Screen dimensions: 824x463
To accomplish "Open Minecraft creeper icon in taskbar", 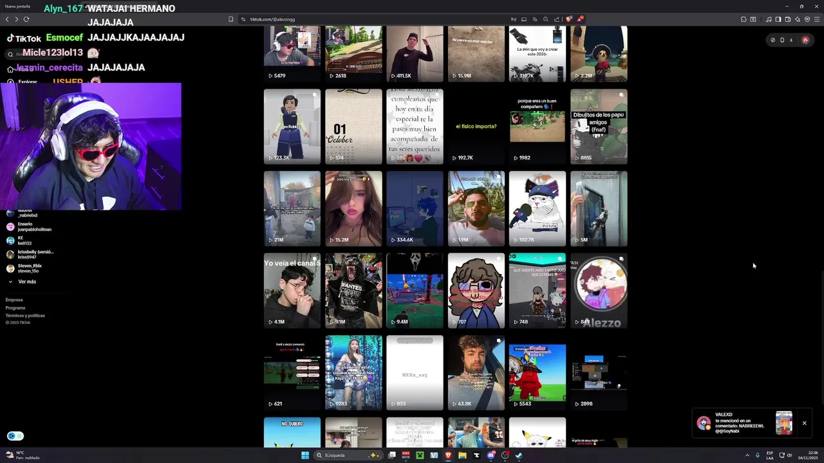I will coord(420,455).
